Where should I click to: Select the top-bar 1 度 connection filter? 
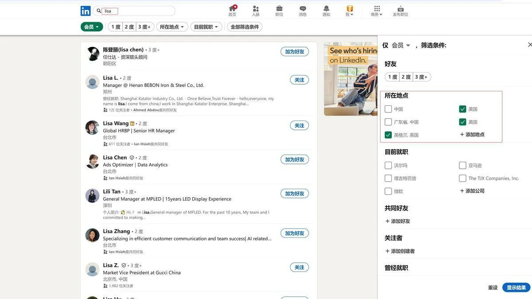(x=116, y=27)
